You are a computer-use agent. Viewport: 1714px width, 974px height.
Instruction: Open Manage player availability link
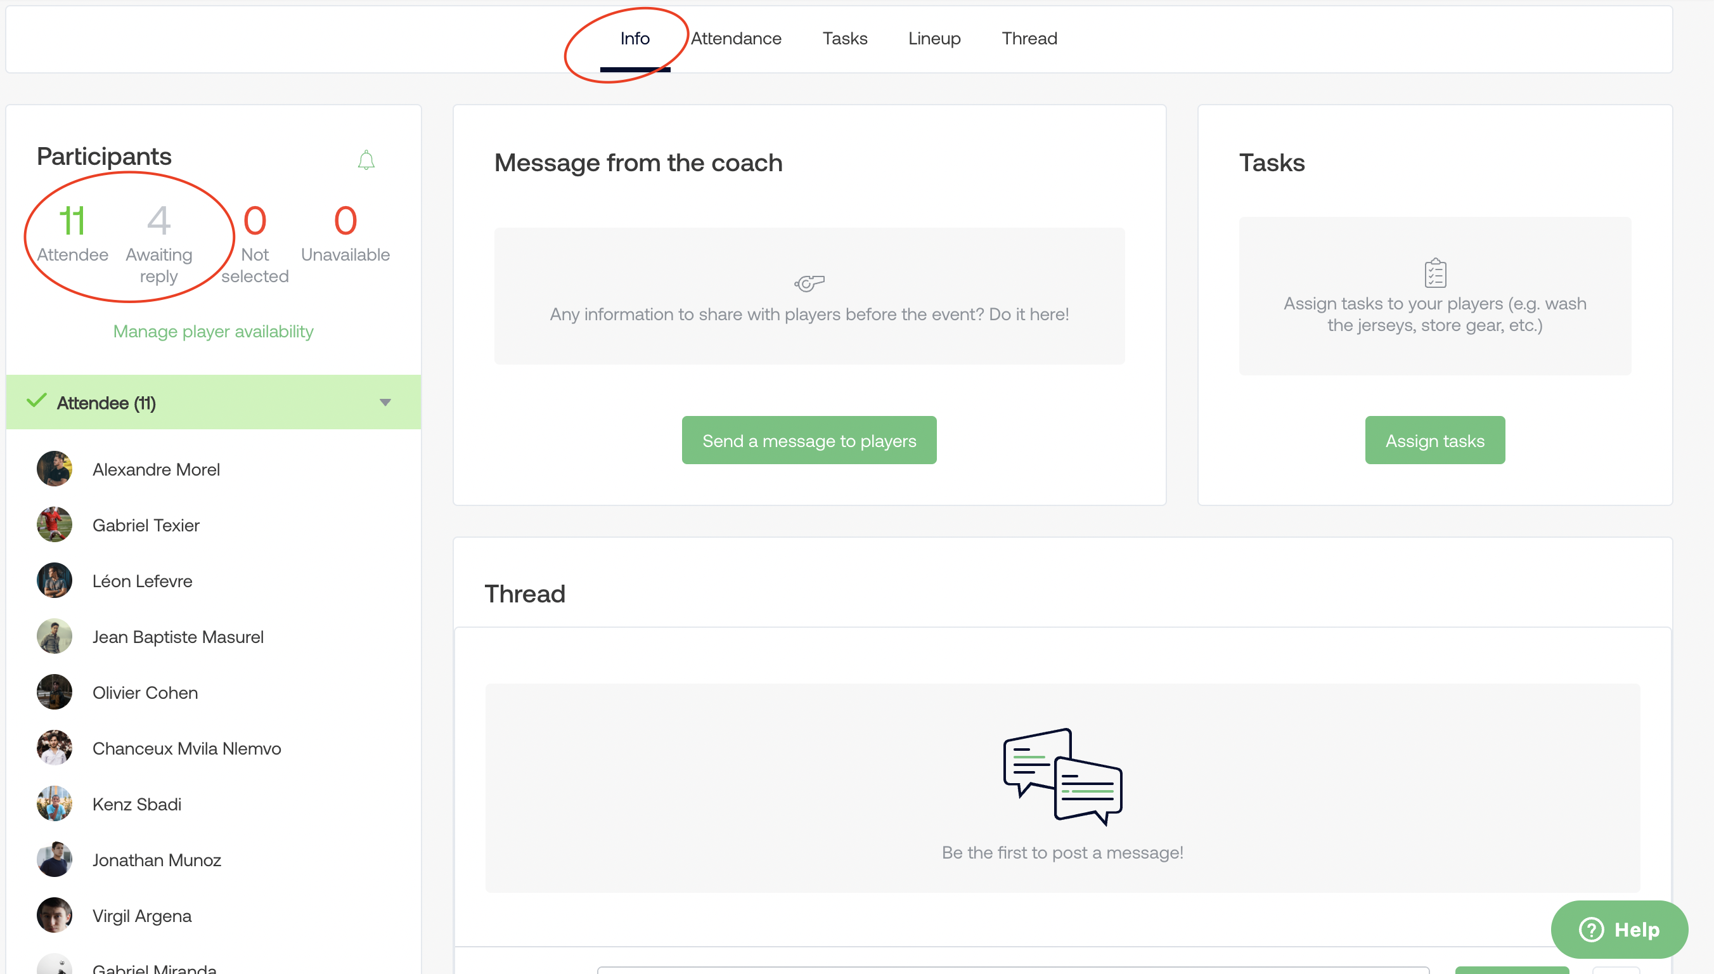[x=213, y=331]
